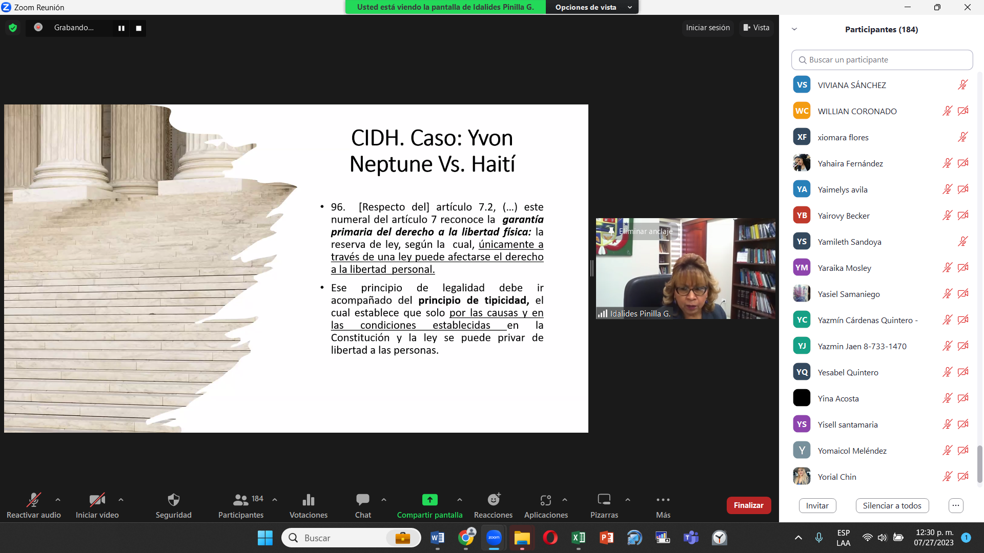
Task: Open Pizarras whiteboard icon
Action: pyautogui.click(x=604, y=499)
